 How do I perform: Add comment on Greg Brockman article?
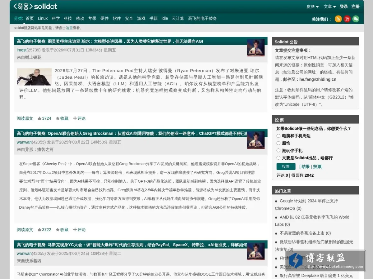click(x=79, y=229)
